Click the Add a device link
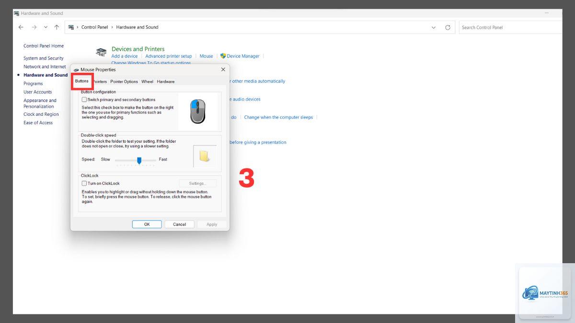This screenshot has width=575, height=323. coord(125,56)
